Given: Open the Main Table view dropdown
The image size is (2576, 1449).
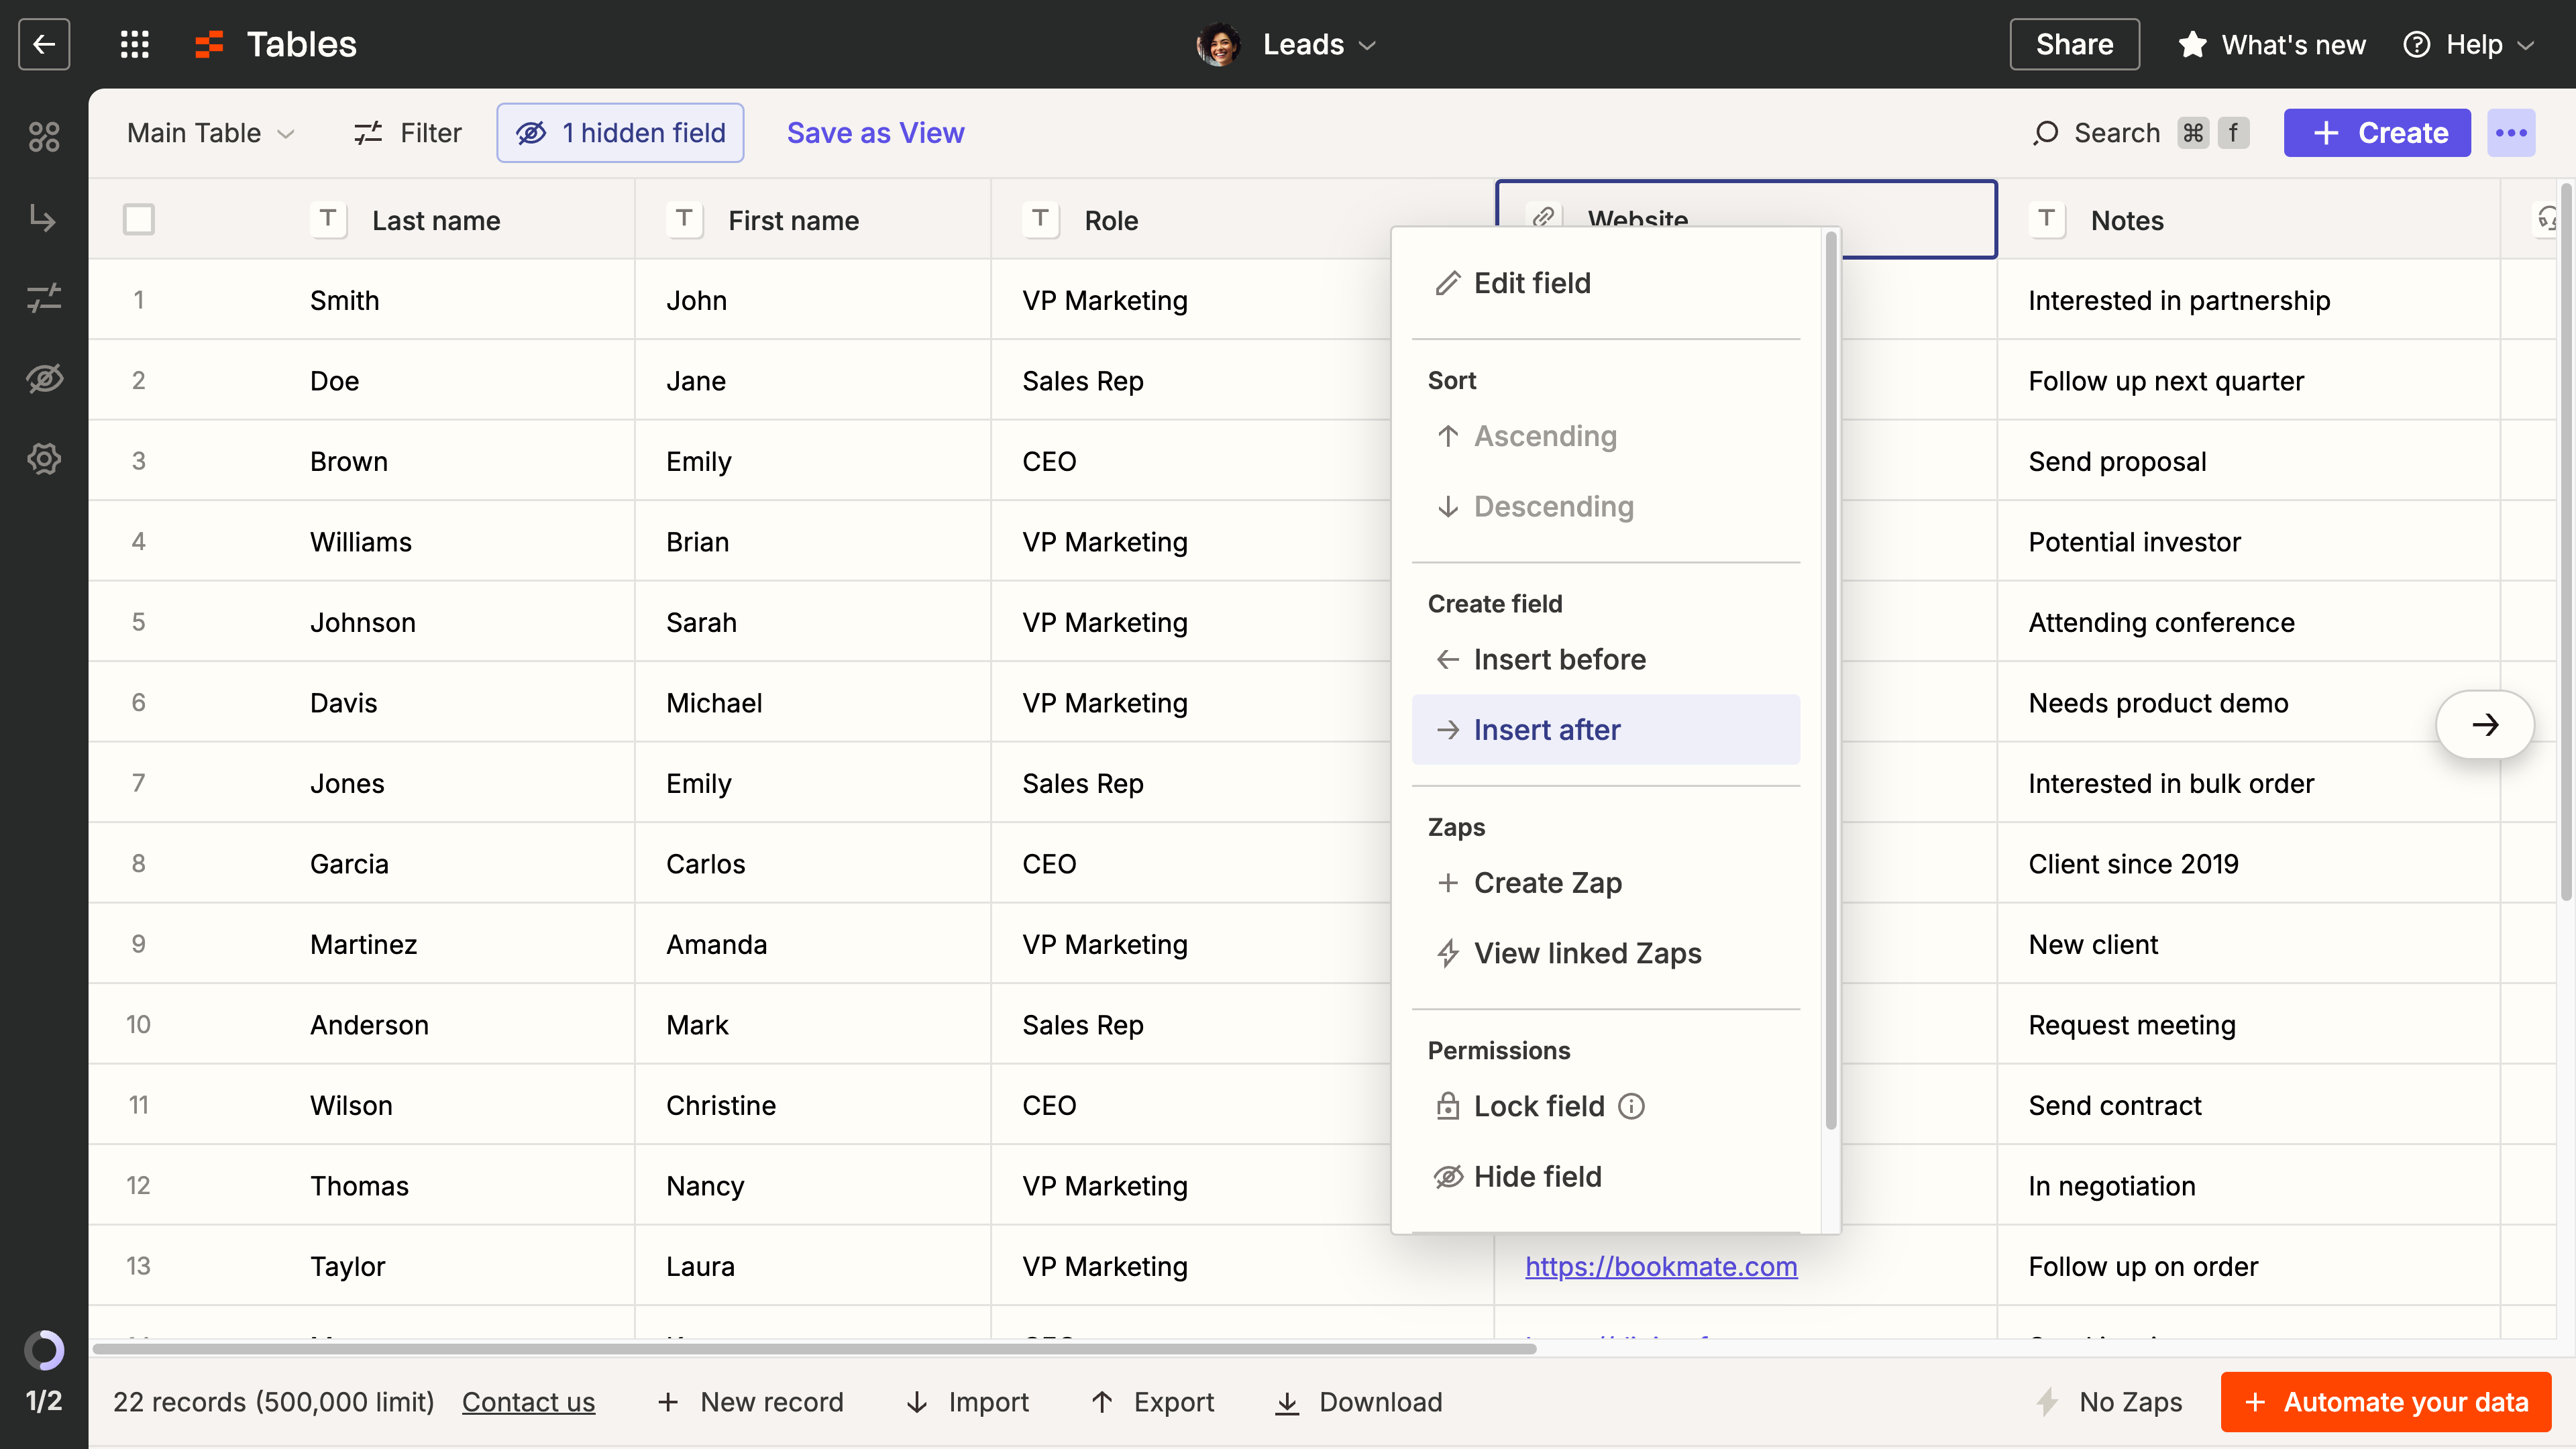Looking at the screenshot, I should pyautogui.click(x=210, y=133).
